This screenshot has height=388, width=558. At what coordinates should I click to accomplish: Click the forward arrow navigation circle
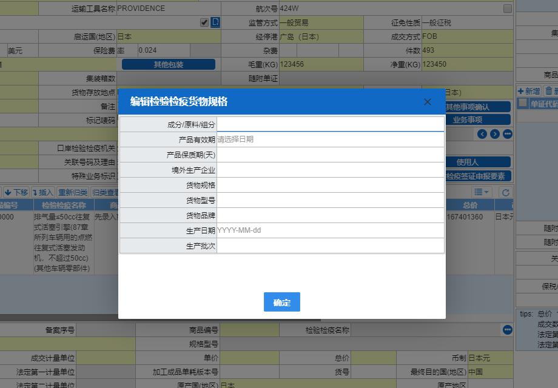point(495,134)
